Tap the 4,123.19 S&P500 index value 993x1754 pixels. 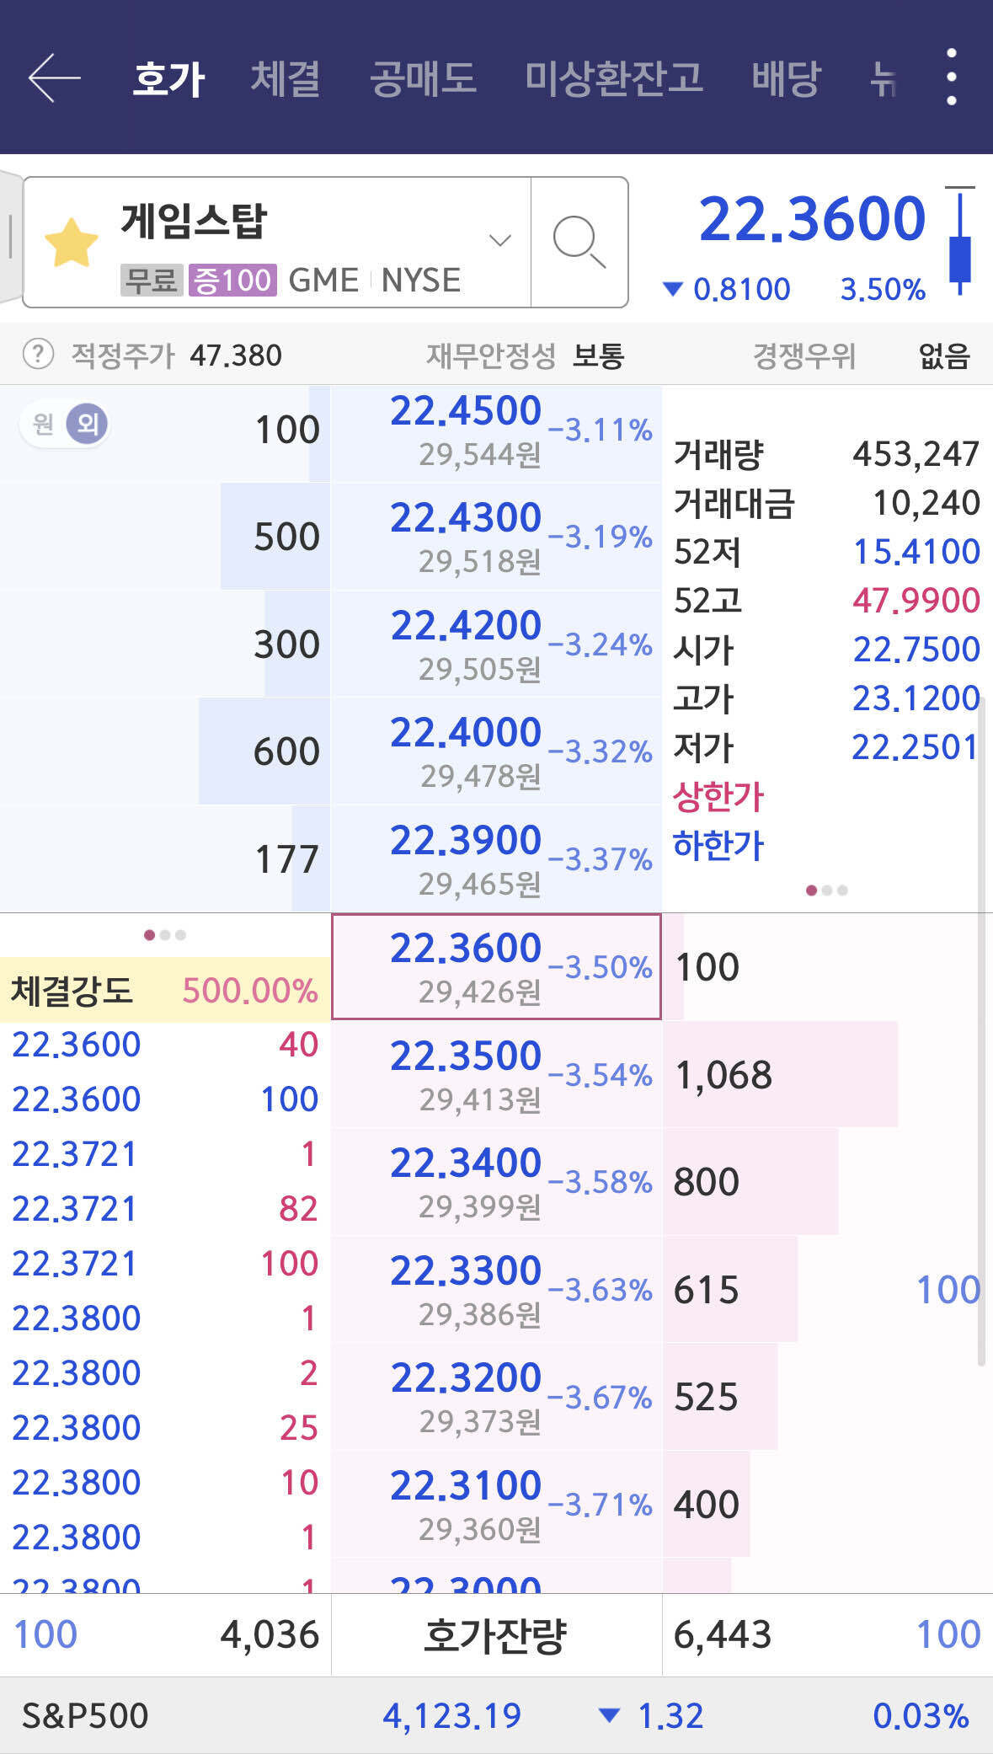tap(452, 1716)
